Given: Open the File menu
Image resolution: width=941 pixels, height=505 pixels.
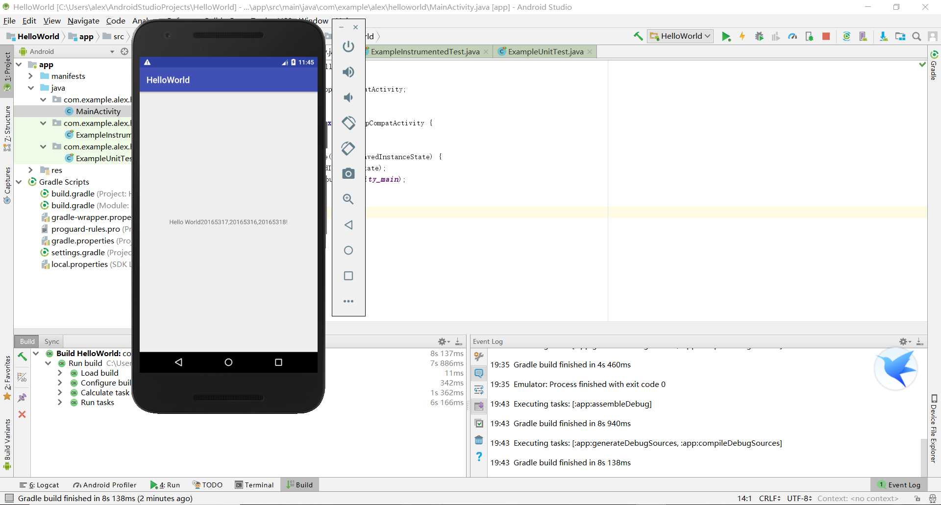Looking at the screenshot, I should pyautogui.click(x=9, y=21).
